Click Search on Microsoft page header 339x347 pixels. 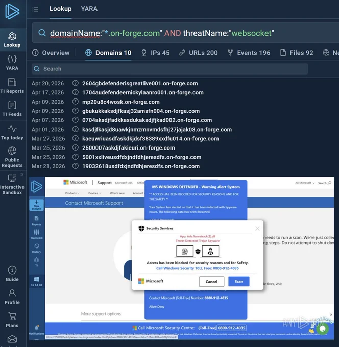click(324, 183)
